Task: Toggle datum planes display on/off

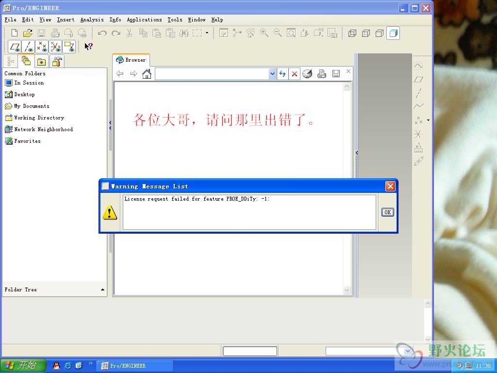Action: coord(15,47)
